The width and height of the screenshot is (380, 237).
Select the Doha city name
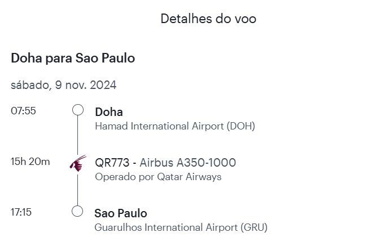tap(109, 112)
